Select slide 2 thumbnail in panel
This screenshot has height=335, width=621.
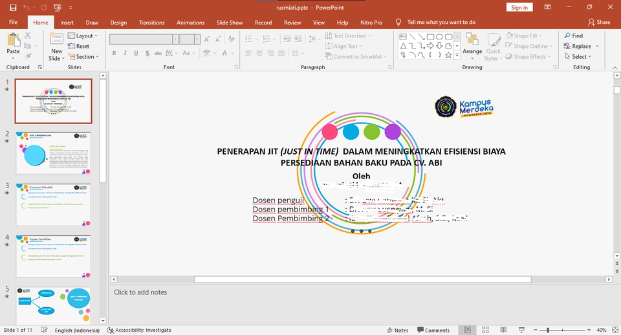(54, 153)
